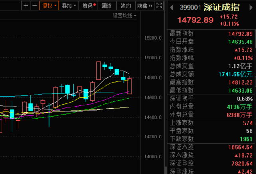Open the 复权 dropdown

click(x=49, y=6)
